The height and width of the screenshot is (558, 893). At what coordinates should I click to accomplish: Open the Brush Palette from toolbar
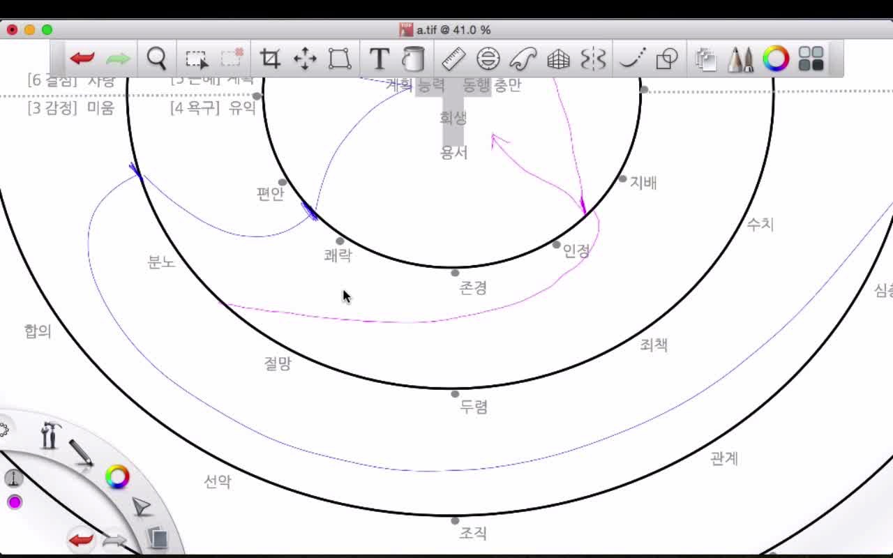pos(741,59)
